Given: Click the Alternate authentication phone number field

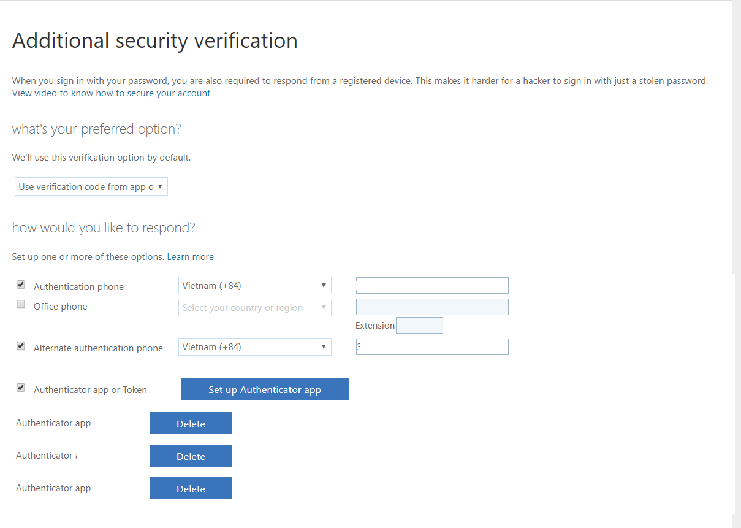Looking at the screenshot, I should click(432, 346).
